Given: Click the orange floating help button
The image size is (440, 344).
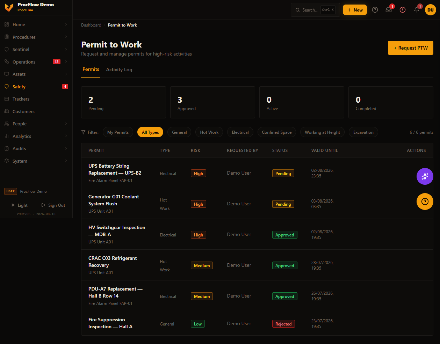Looking at the screenshot, I should click(425, 202).
